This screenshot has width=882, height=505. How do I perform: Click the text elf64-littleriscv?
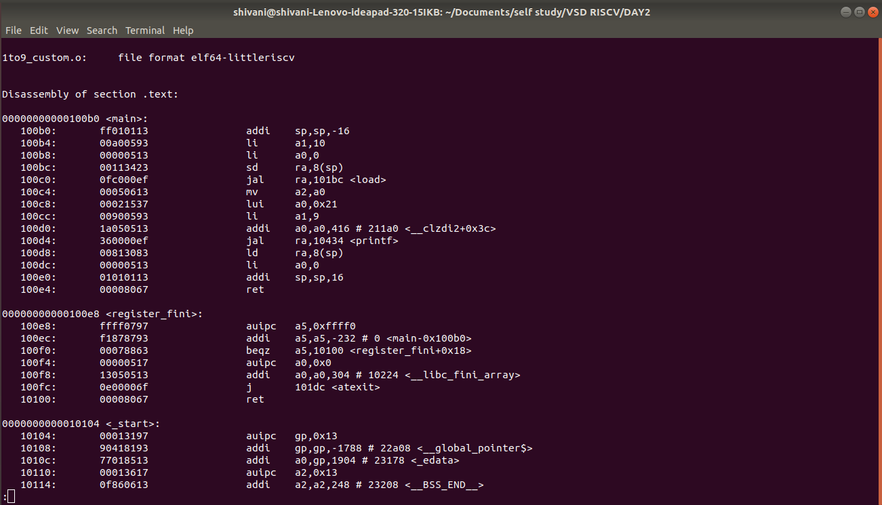[243, 58]
